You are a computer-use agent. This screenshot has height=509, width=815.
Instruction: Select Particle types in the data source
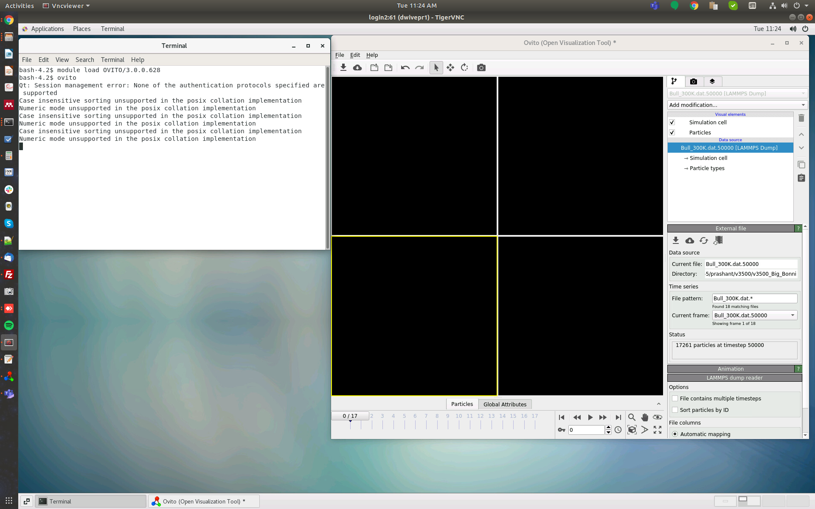coord(707,168)
